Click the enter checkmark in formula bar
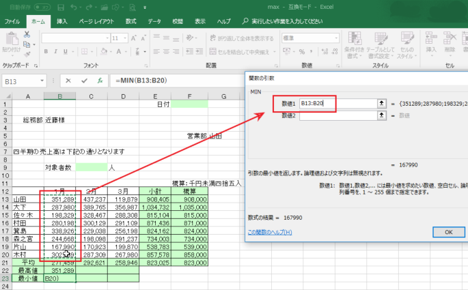This screenshot has height=290, width=468. pos(84,81)
